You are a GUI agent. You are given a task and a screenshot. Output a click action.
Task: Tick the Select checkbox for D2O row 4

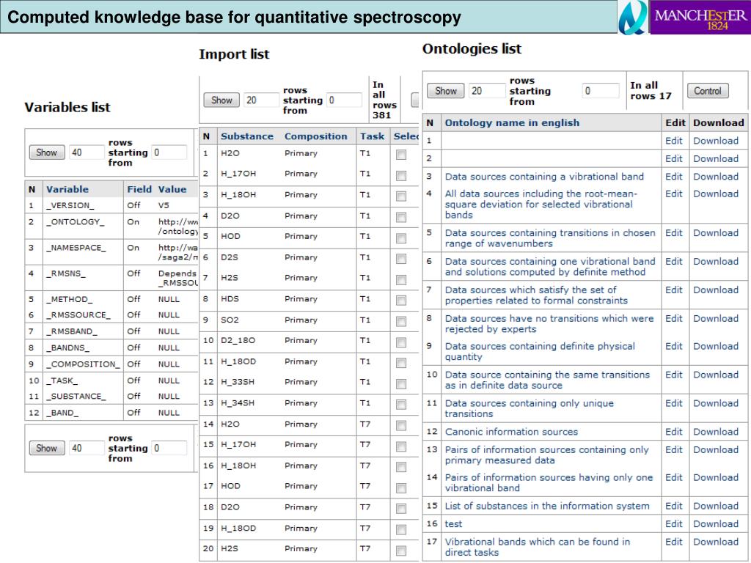(401, 217)
